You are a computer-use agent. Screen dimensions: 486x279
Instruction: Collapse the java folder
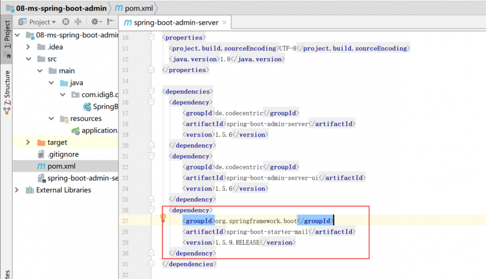52,83
